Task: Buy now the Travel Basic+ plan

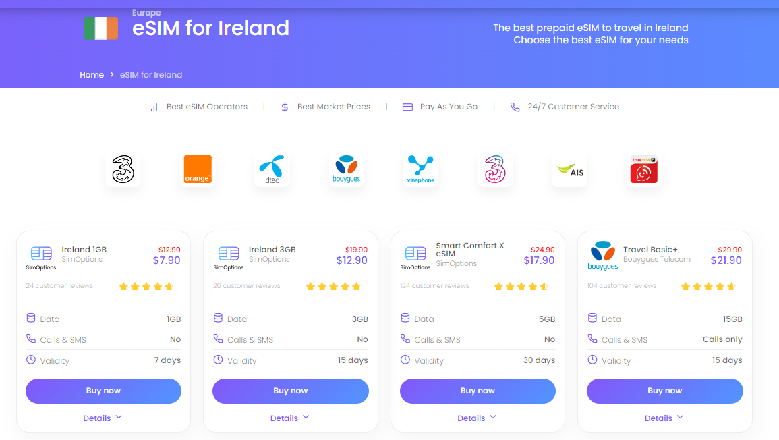Action: tap(665, 391)
